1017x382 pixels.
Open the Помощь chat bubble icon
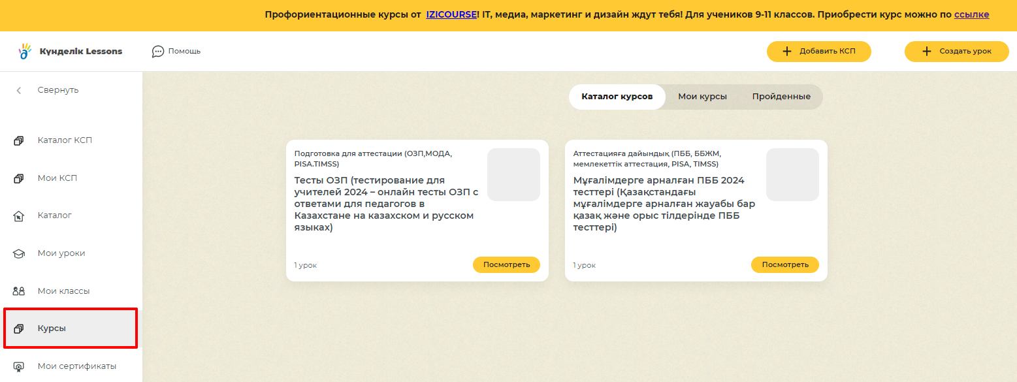tap(157, 51)
